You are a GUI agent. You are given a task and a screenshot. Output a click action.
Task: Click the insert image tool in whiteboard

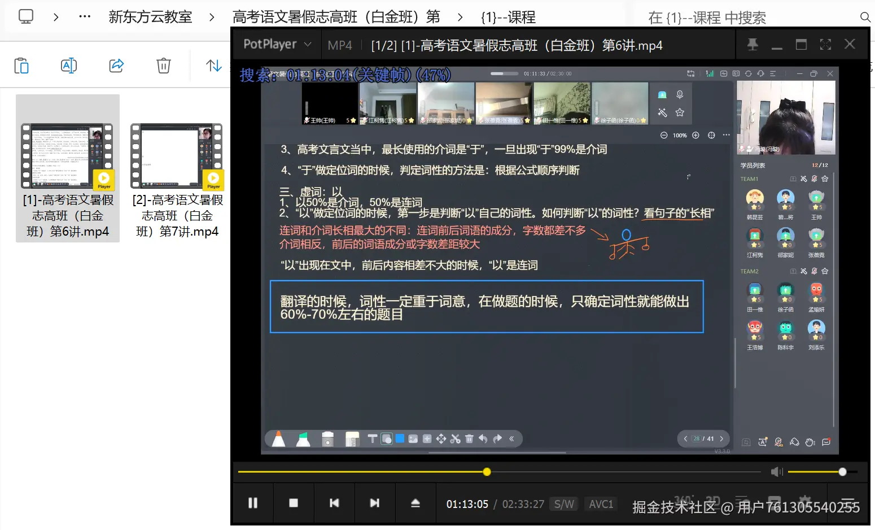pyautogui.click(x=413, y=438)
